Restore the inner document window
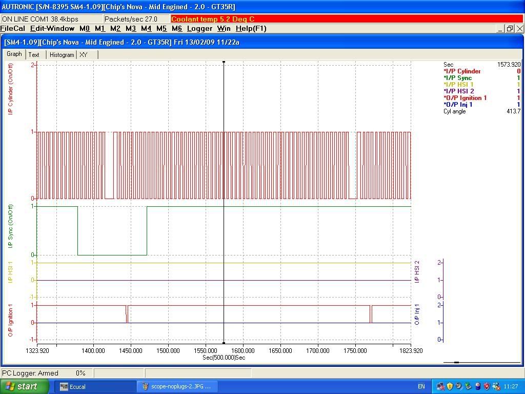Viewport: 525px width, 394px height. (x=510, y=29)
